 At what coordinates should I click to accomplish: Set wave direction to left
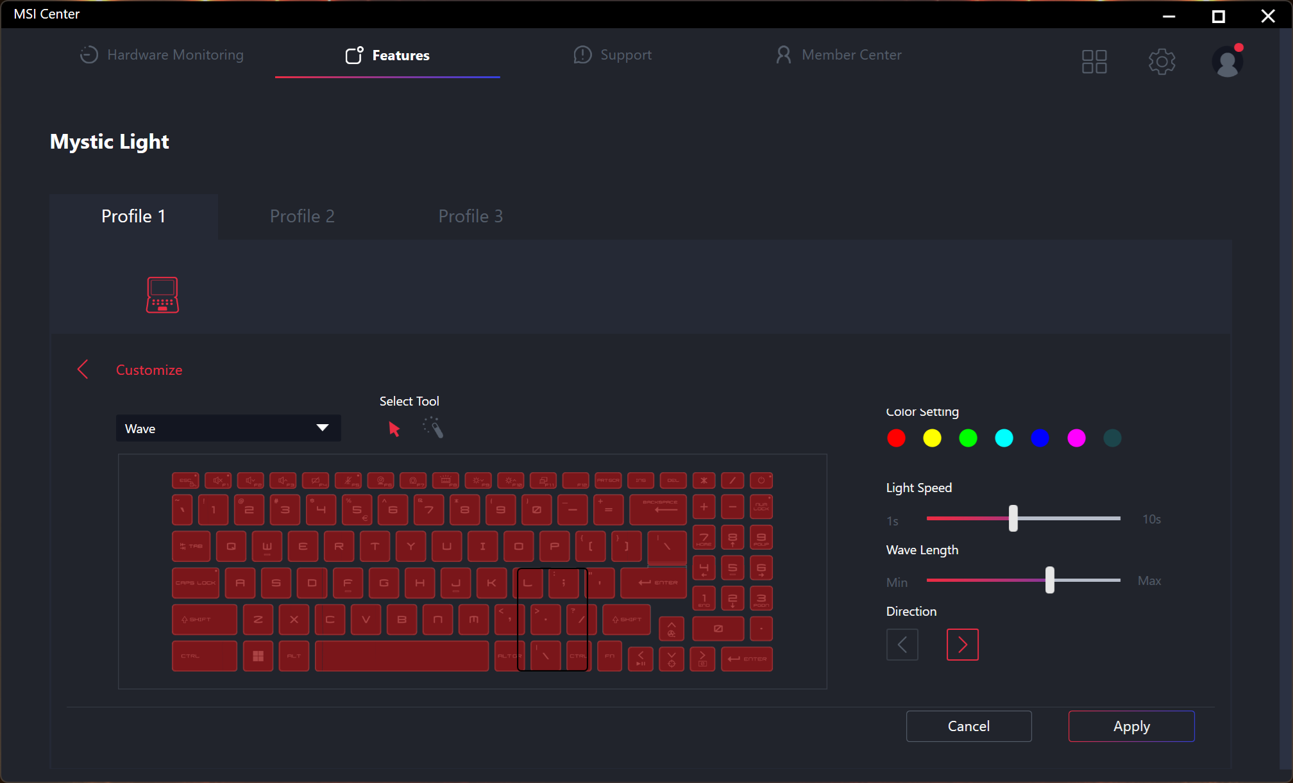tap(902, 645)
